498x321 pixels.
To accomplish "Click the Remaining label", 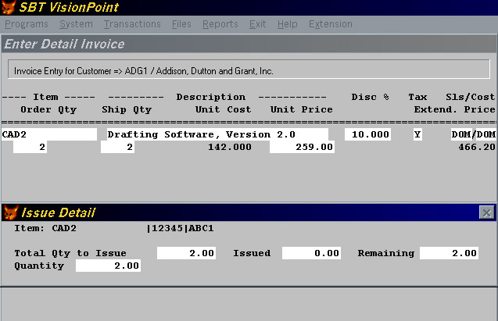I will tap(386, 253).
